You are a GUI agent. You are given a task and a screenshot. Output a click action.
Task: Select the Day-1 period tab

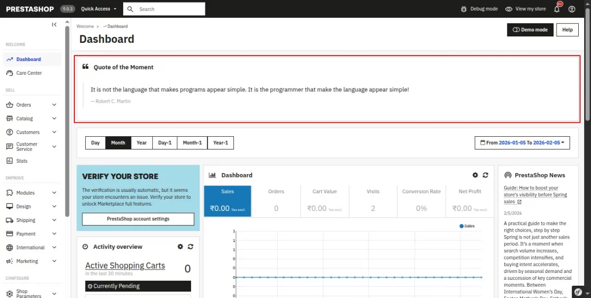pos(165,143)
